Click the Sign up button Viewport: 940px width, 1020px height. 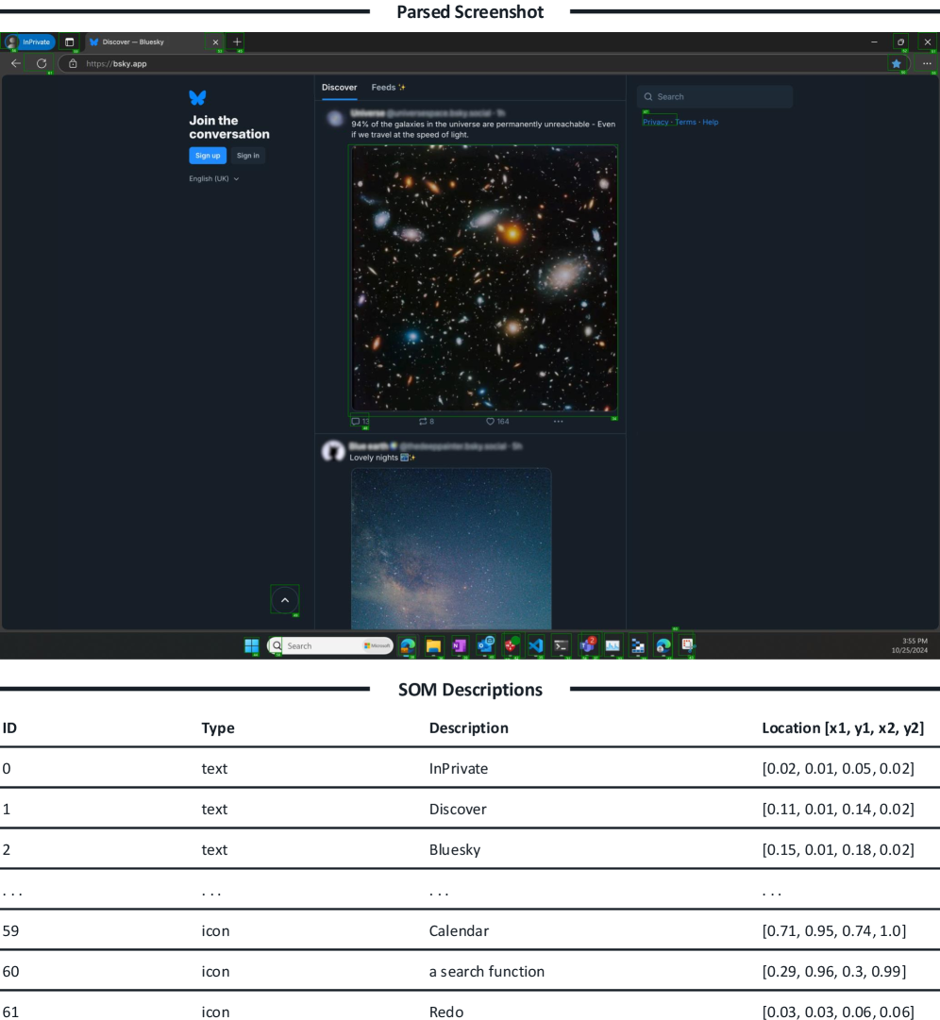[208, 156]
